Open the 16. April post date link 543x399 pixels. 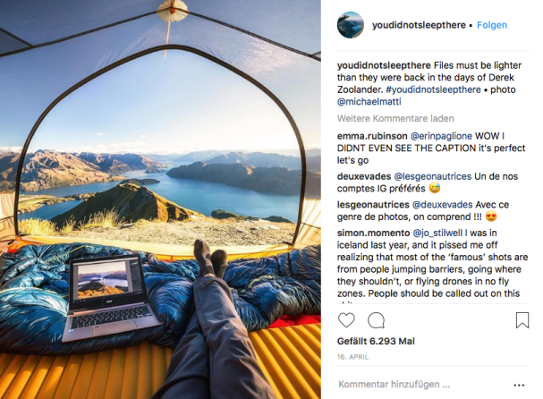pyautogui.click(x=352, y=357)
